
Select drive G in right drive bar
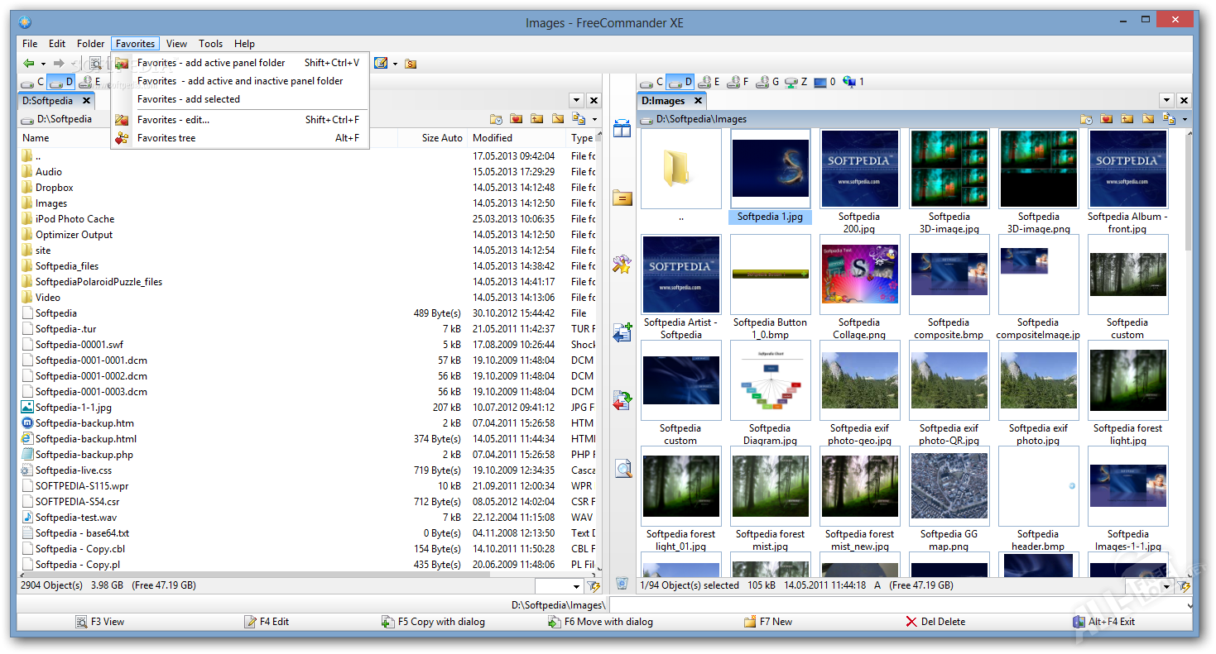(767, 82)
